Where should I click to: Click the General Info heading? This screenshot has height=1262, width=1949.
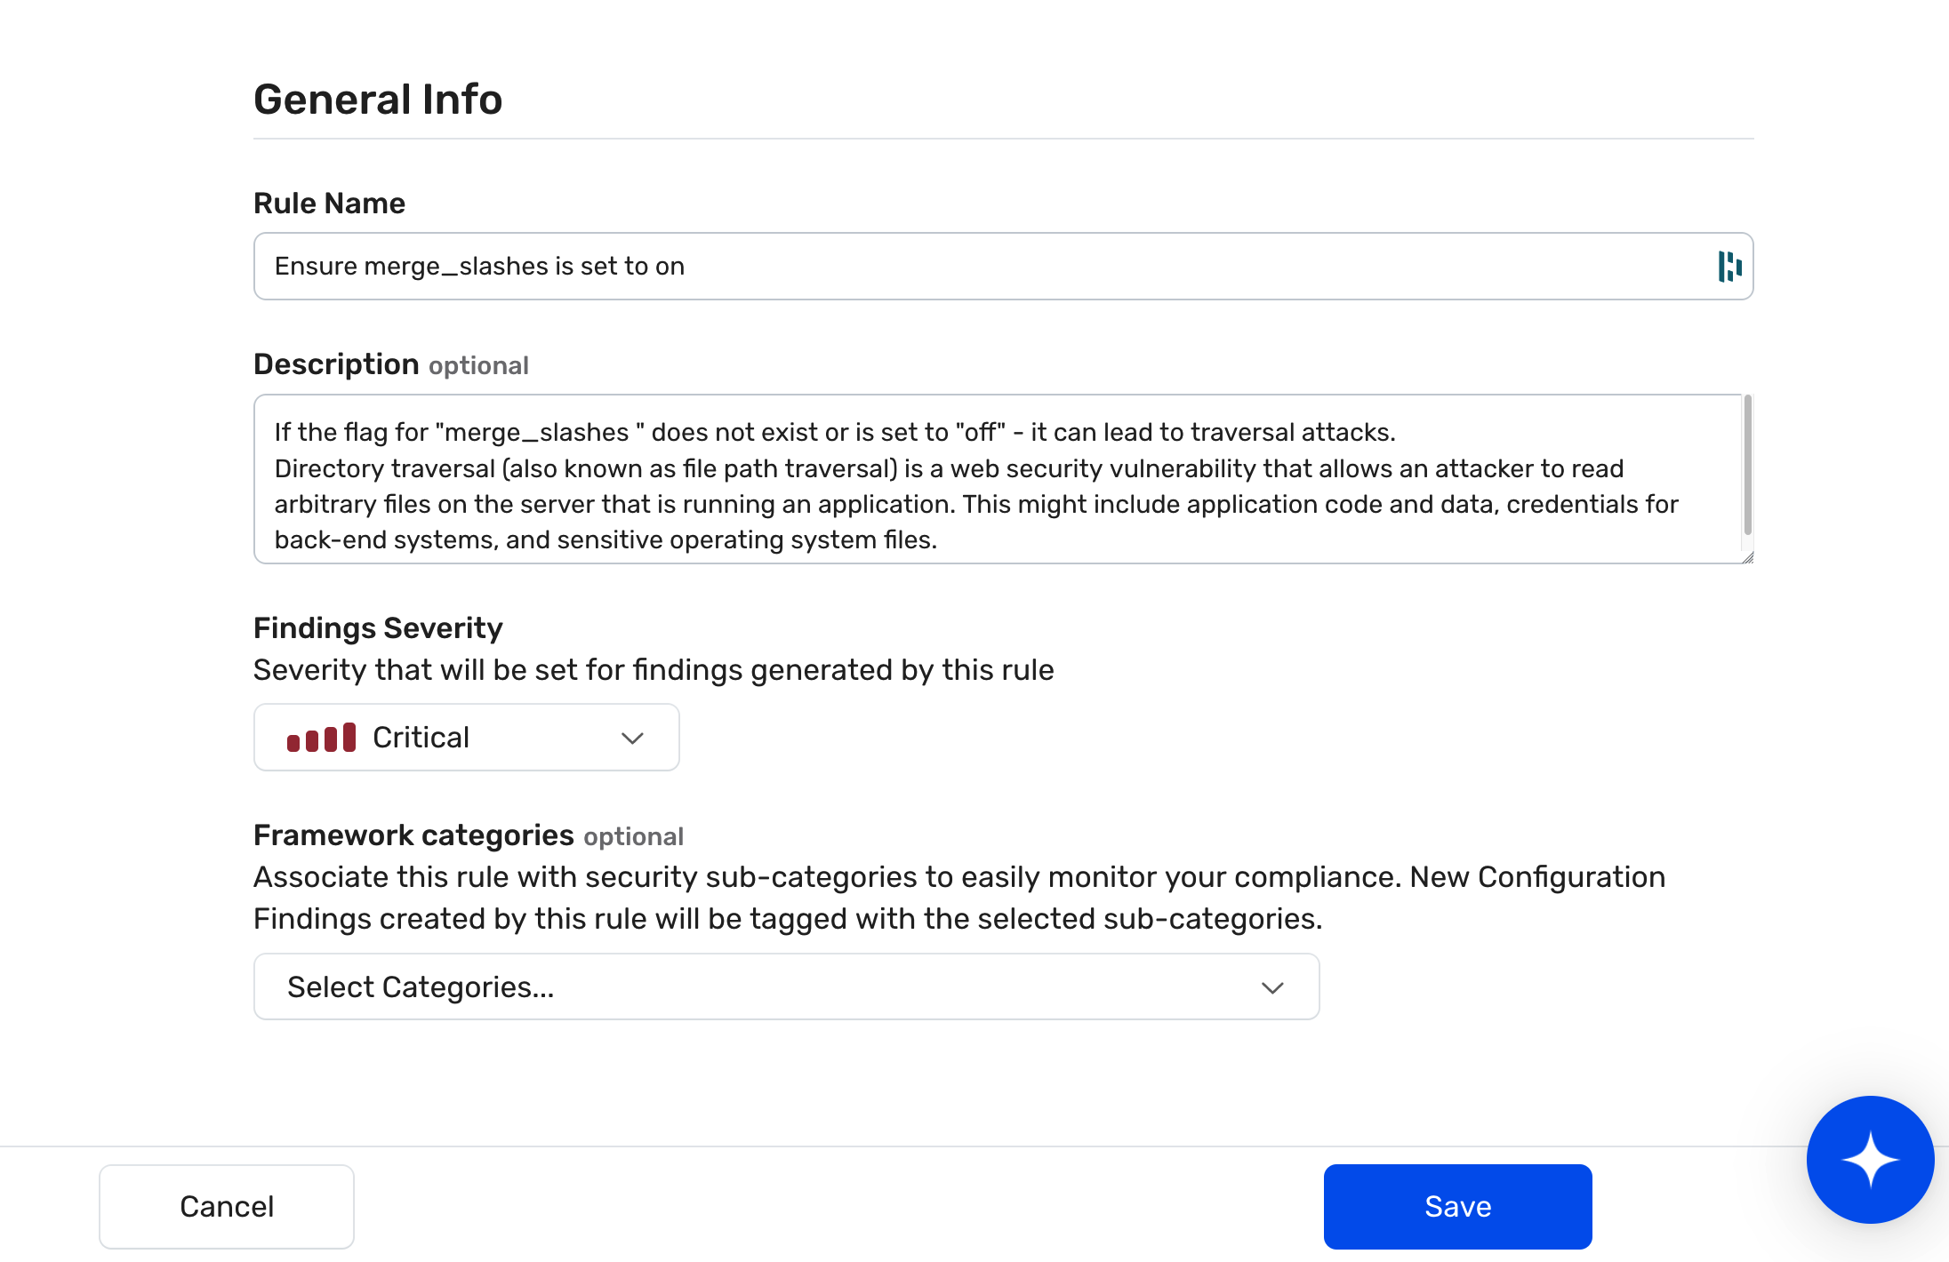pos(378,99)
